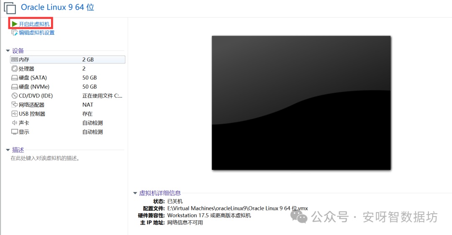Select 显示 device label
The width and height of the screenshot is (452, 235).
[x=24, y=132]
